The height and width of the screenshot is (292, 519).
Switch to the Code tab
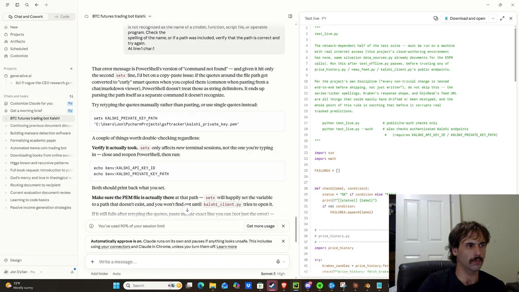(x=62, y=17)
